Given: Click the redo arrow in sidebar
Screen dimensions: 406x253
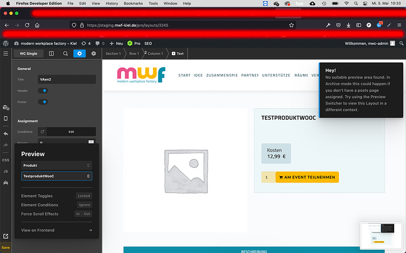Looking at the screenshot, I should click(x=6, y=145).
